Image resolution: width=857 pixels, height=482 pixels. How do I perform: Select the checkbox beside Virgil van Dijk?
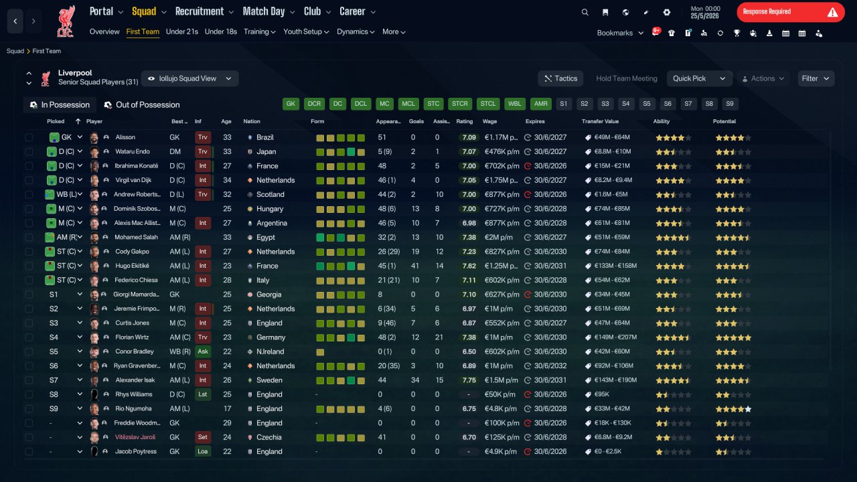(x=29, y=180)
